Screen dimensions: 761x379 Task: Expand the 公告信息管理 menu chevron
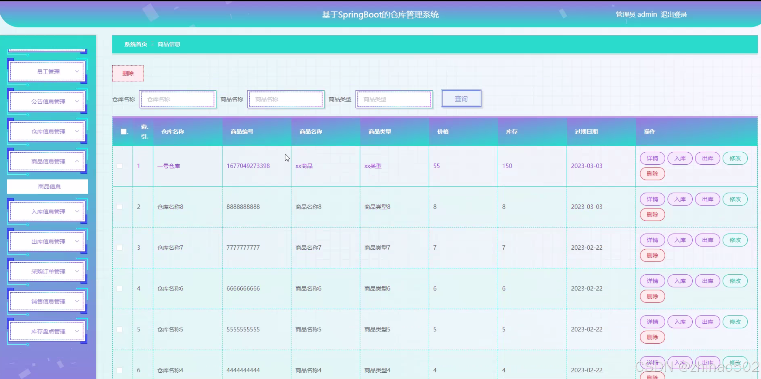click(x=77, y=102)
